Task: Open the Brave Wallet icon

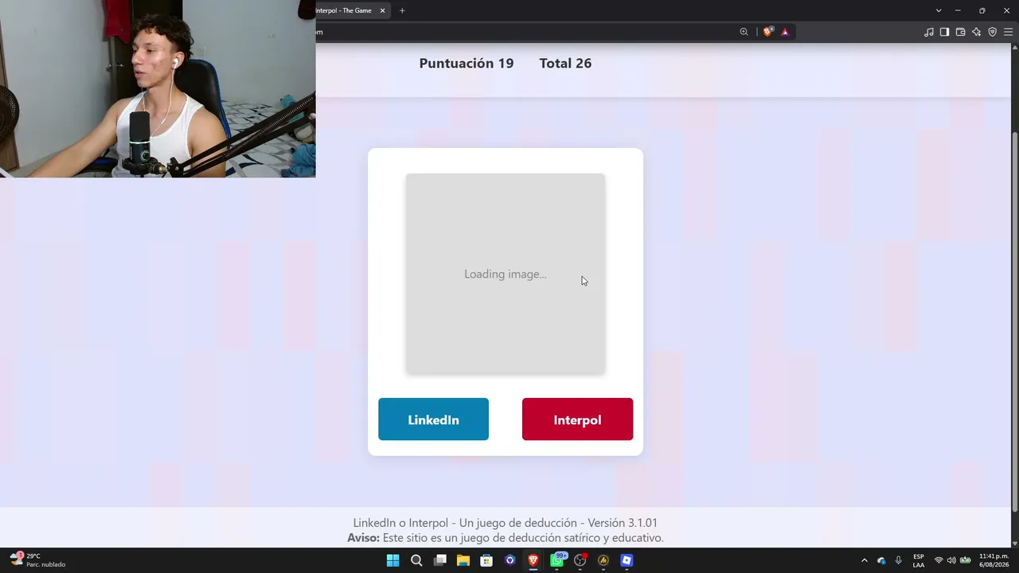Action: tap(960, 32)
